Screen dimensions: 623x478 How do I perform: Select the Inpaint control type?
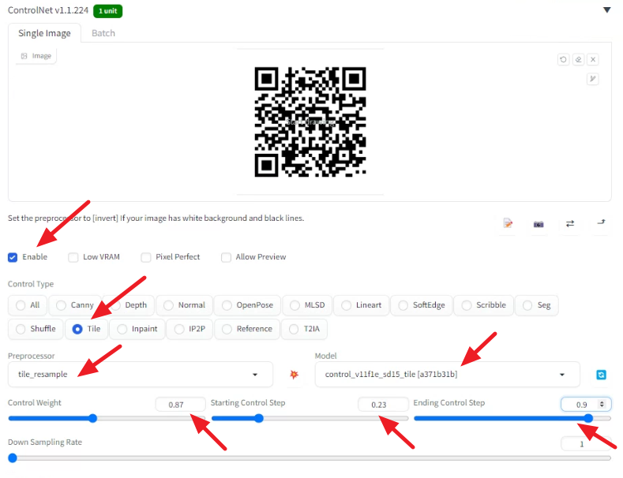click(x=137, y=329)
